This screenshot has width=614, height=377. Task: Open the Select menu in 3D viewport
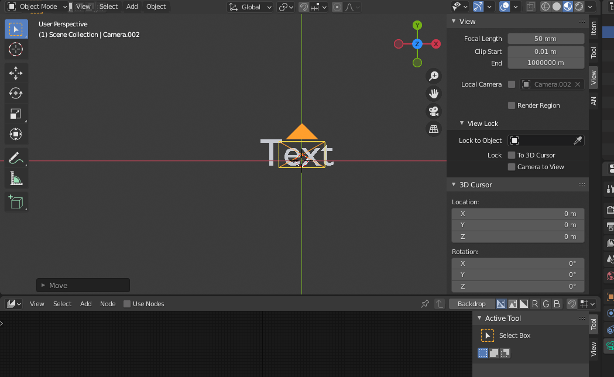108,6
